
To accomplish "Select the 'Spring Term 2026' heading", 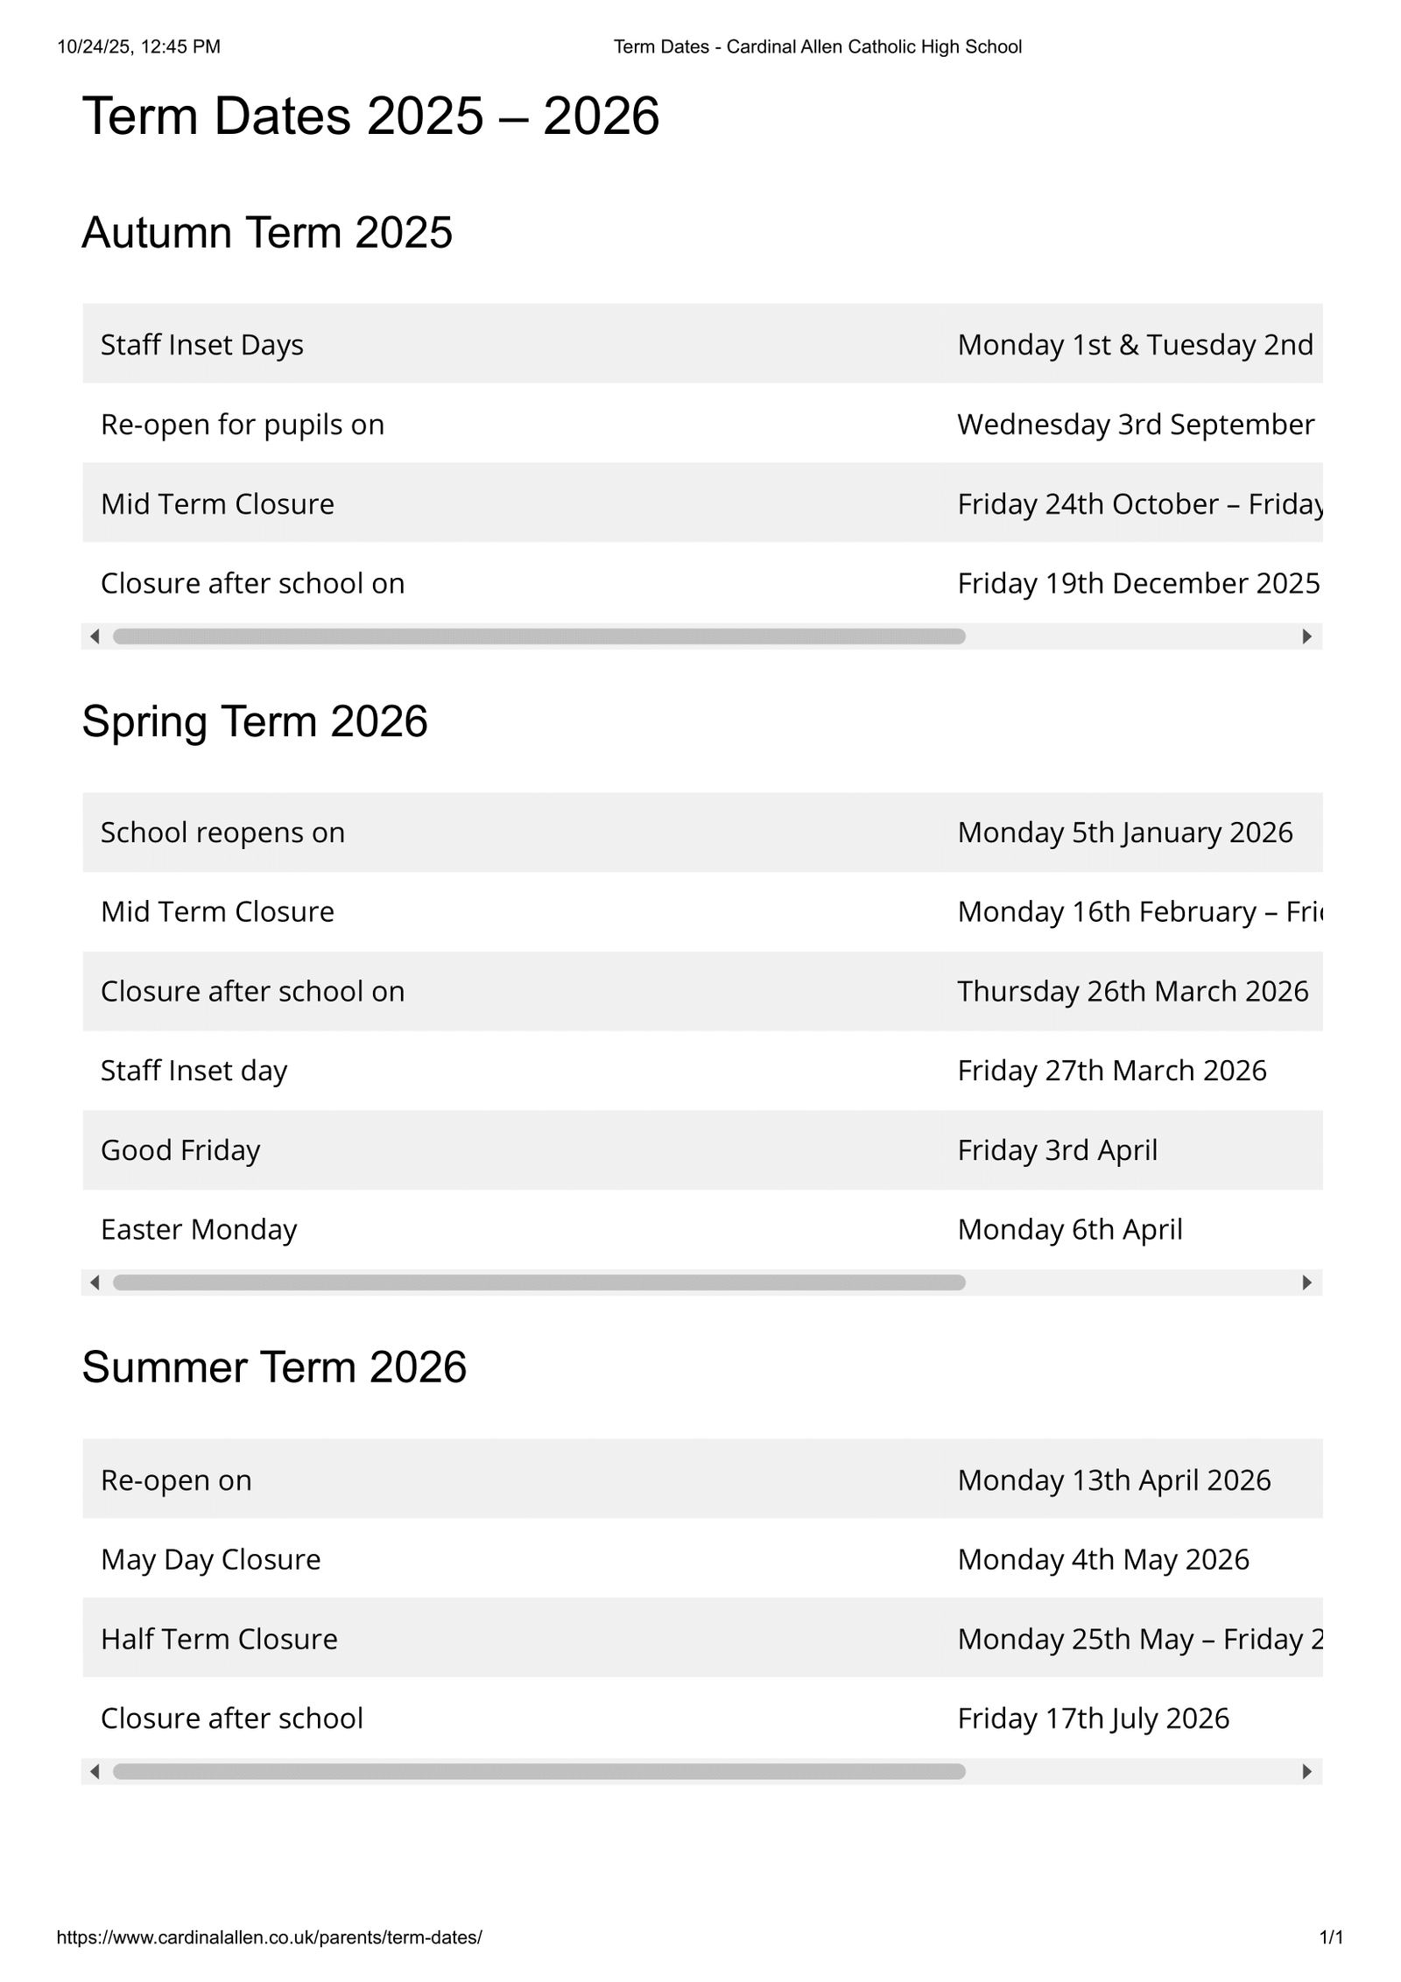I will pos(255,721).
